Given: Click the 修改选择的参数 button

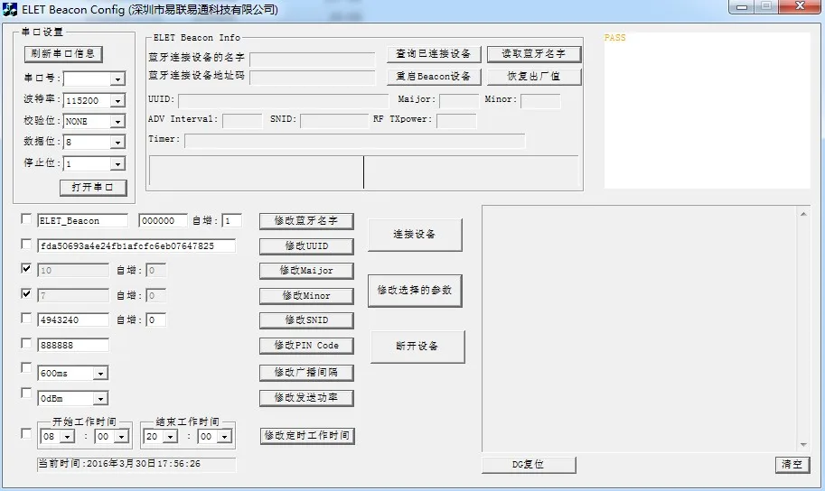Looking at the screenshot, I should 415,291.
